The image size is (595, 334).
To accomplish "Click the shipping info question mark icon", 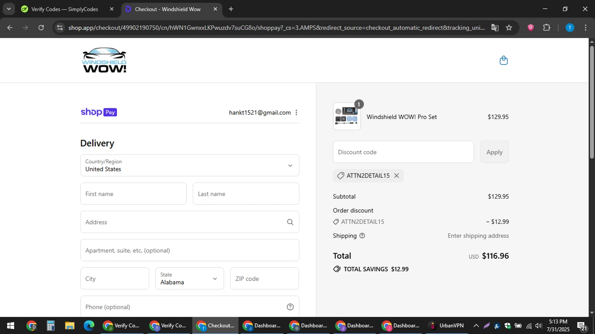I will tap(362, 236).
